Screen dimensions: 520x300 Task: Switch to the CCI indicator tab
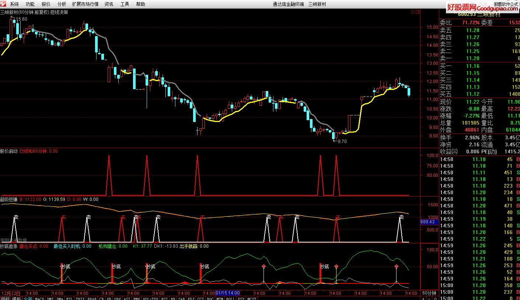(x=201, y=298)
